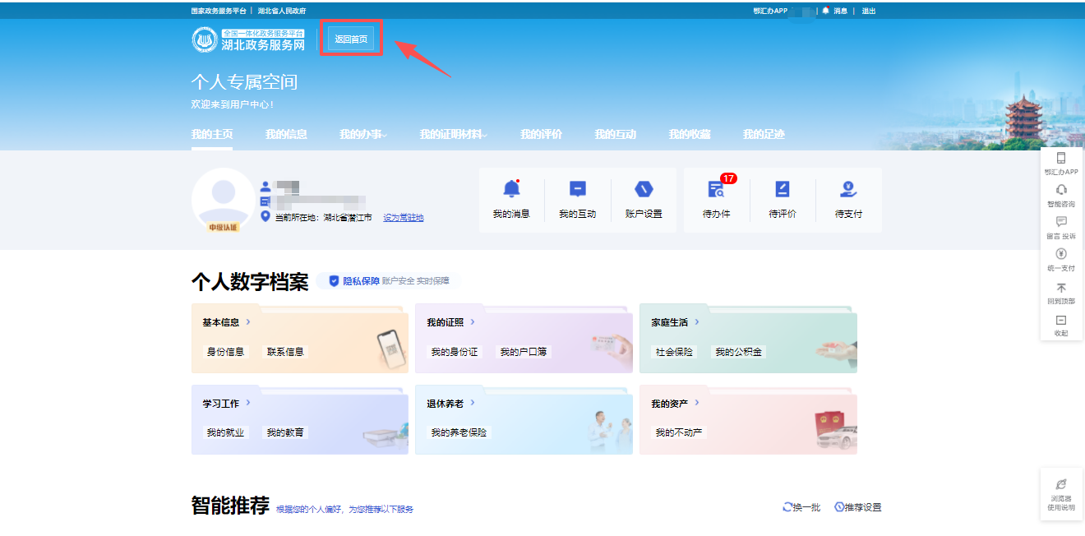The image size is (1085, 536).
Task: Open 推荐设置 recommendation settings
Action: (857, 507)
